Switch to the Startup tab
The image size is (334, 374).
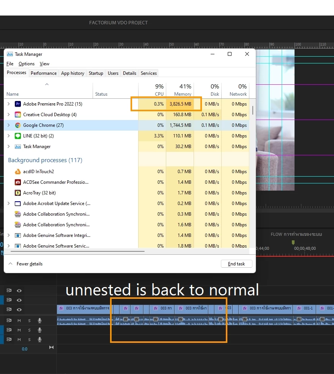click(x=96, y=73)
